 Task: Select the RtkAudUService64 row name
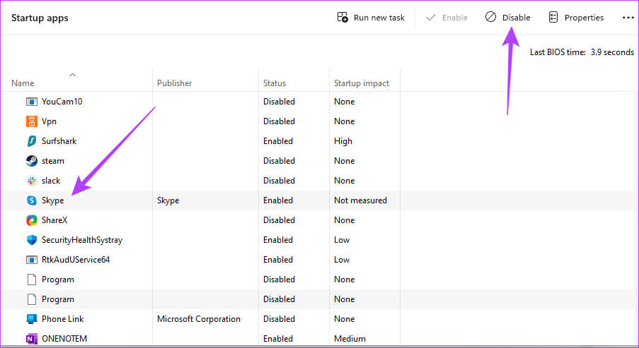point(76,260)
